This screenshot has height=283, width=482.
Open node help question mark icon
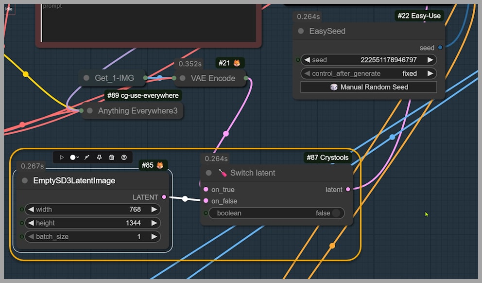click(x=124, y=157)
